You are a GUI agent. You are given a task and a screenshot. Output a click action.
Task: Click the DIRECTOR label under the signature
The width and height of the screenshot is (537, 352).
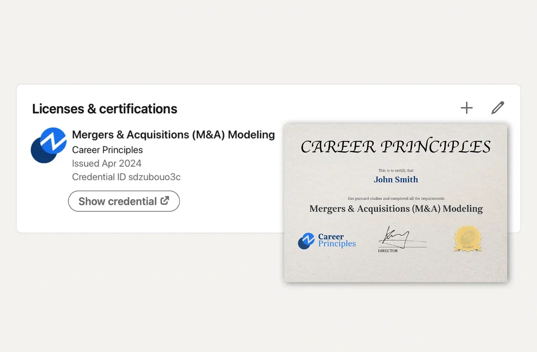tap(388, 251)
